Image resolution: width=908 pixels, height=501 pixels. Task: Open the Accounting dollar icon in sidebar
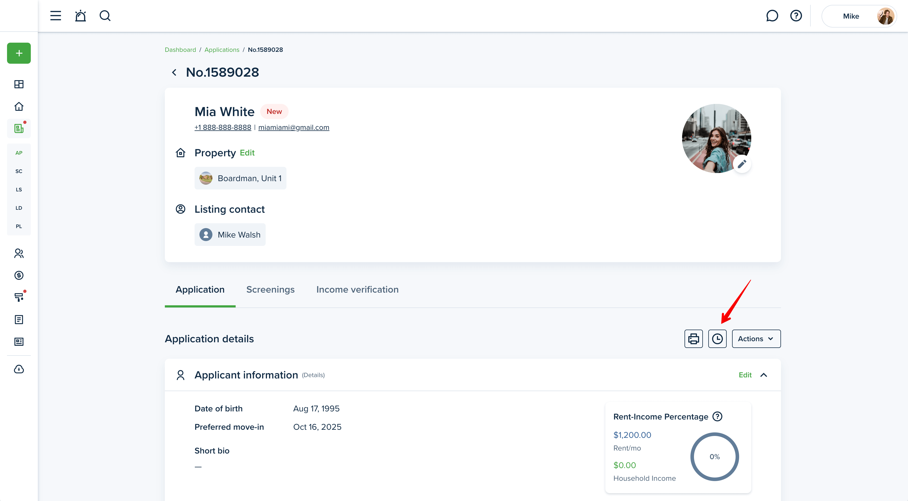tap(19, 275)
